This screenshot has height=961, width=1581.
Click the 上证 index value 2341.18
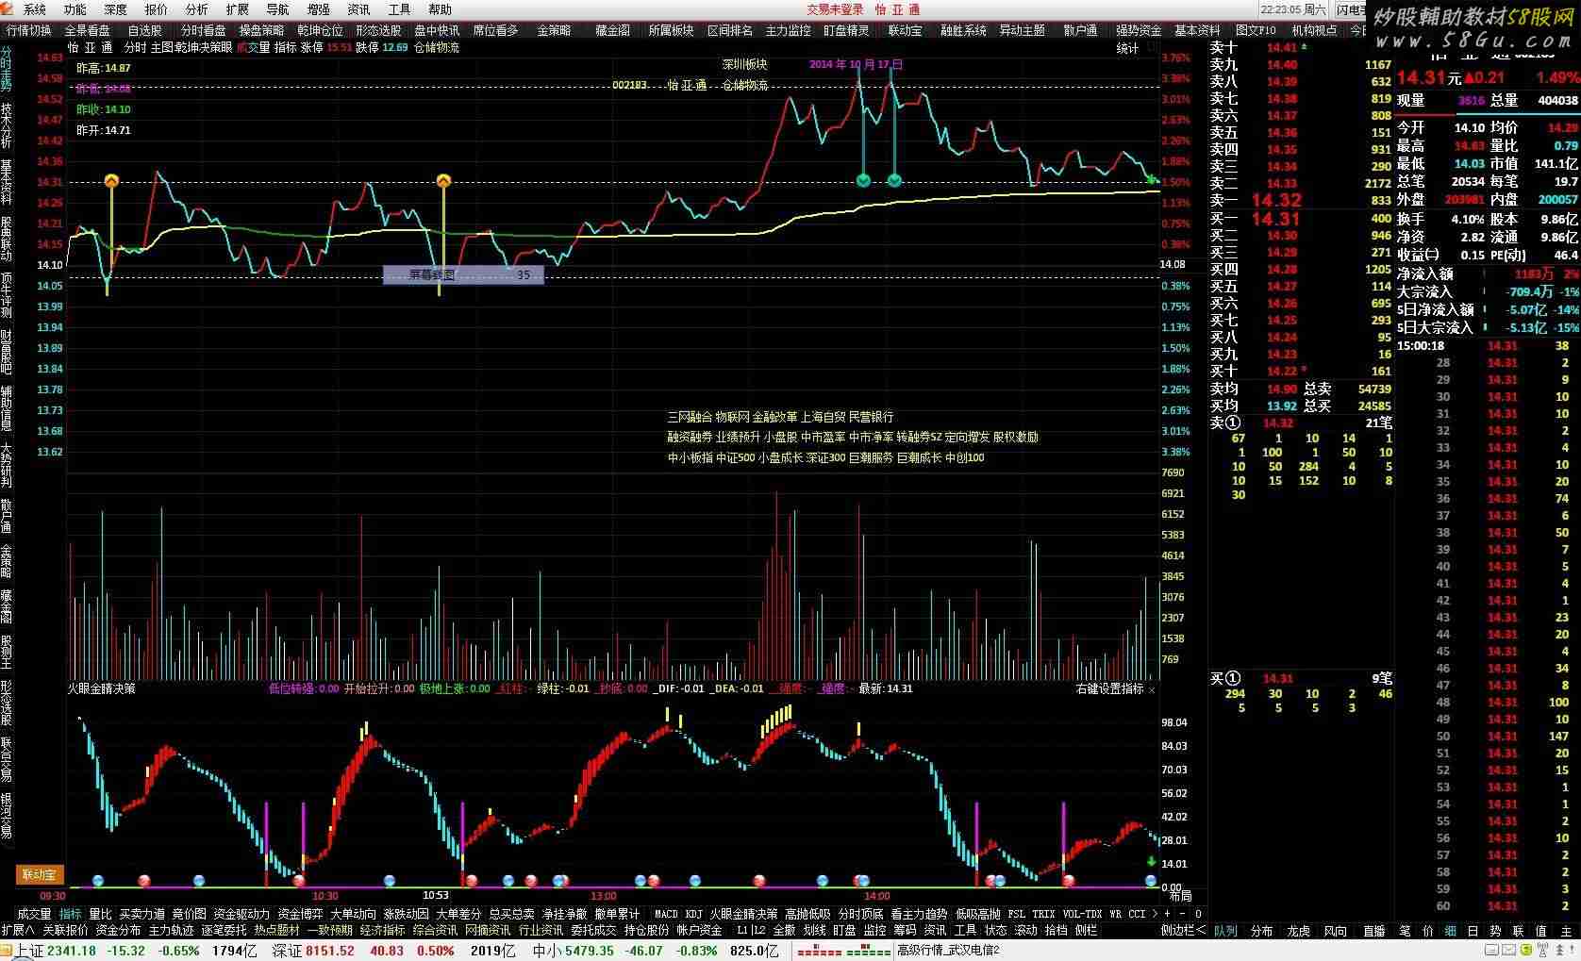72,951
